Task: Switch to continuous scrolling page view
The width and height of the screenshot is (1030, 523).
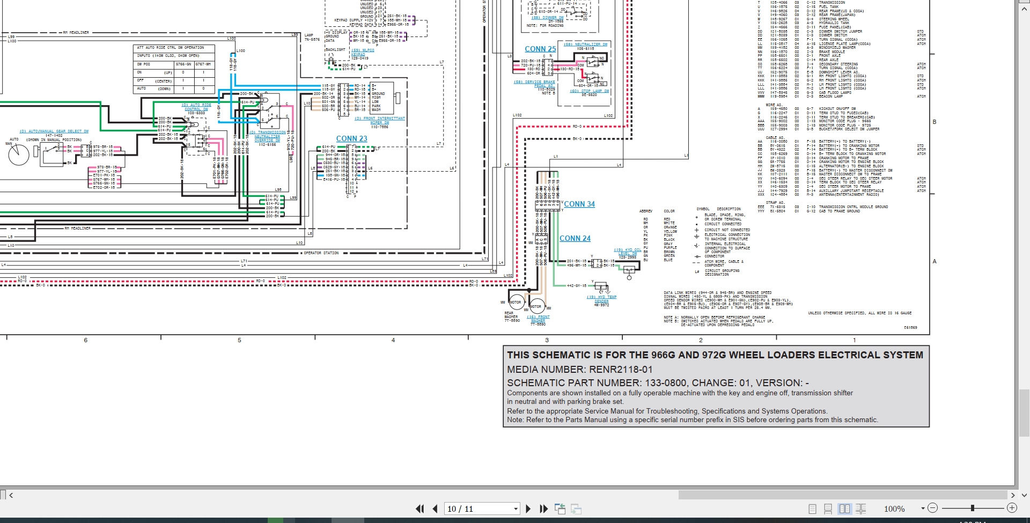Action: (x=828, y=509)
